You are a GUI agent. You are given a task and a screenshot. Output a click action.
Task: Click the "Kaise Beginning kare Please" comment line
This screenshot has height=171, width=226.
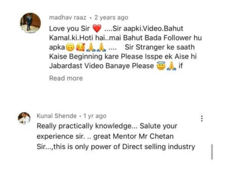tap(123, 56)
